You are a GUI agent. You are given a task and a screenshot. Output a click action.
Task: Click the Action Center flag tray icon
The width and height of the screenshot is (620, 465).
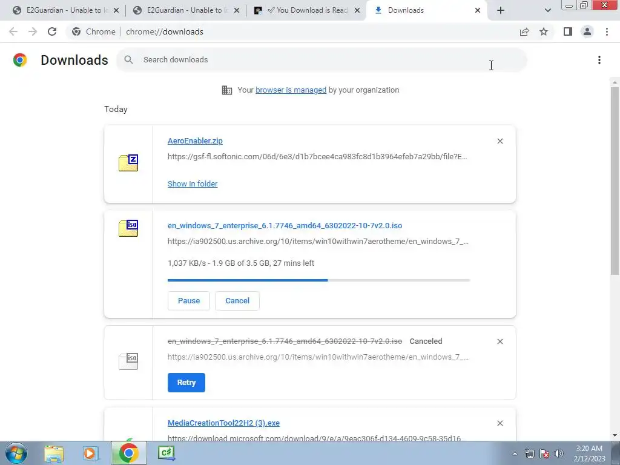pos(544,454)
